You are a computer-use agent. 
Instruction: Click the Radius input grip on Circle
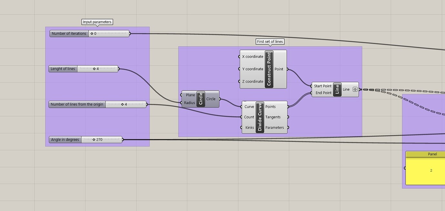pos(182,103)
